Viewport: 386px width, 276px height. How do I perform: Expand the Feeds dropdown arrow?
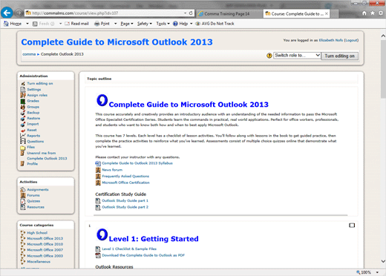pyautogui.click(x=60, y=24)
